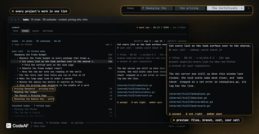
Task: Click the checkmark on Measure the frame budget
Action: click(x=17, y=58)
